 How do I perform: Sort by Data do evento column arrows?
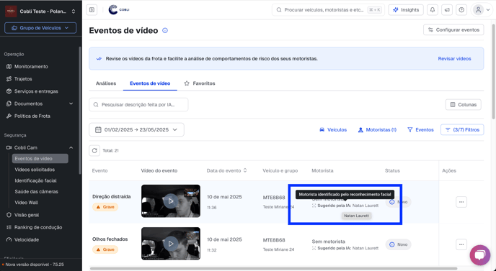(245, 170)
